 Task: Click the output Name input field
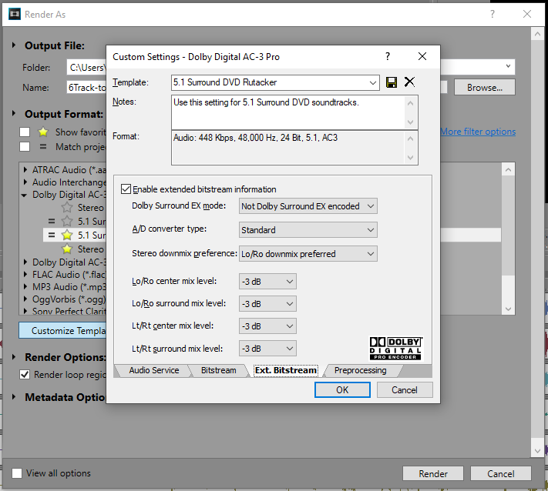click(x=86, y=87)
